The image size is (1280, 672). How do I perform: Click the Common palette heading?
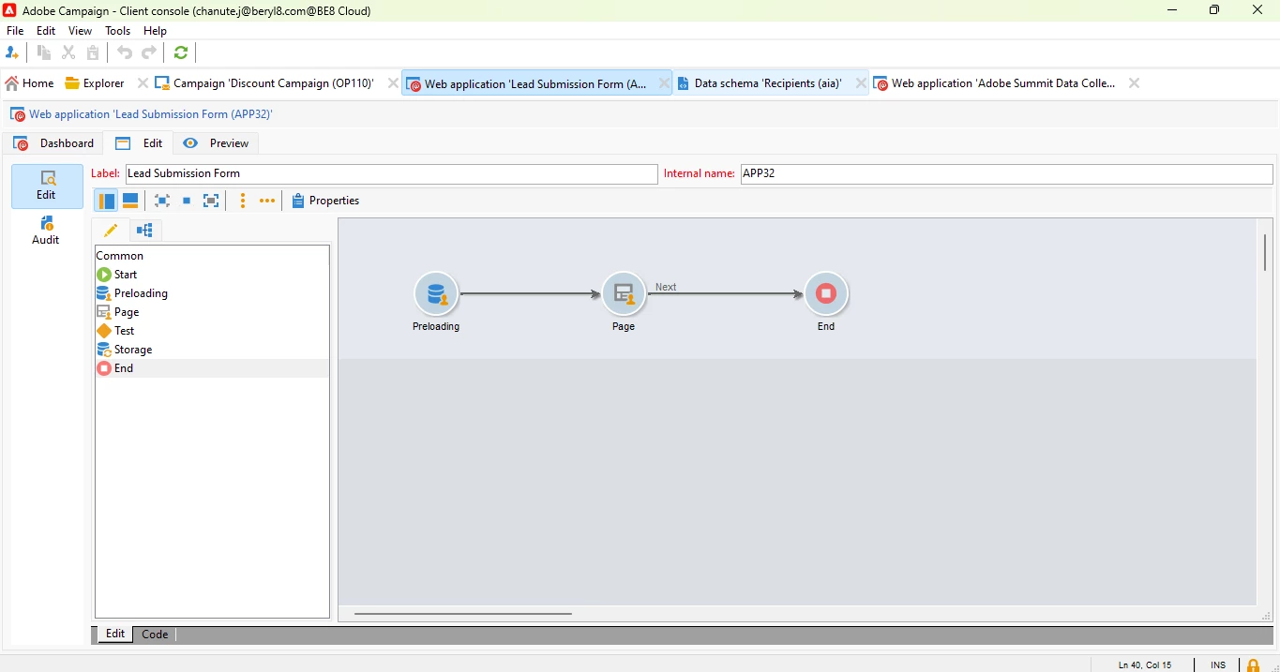(120, 256)
